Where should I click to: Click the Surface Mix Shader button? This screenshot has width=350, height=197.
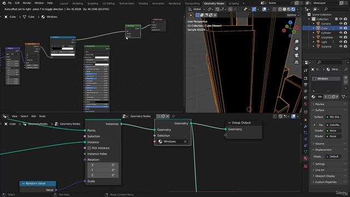[x=333, y=117]
